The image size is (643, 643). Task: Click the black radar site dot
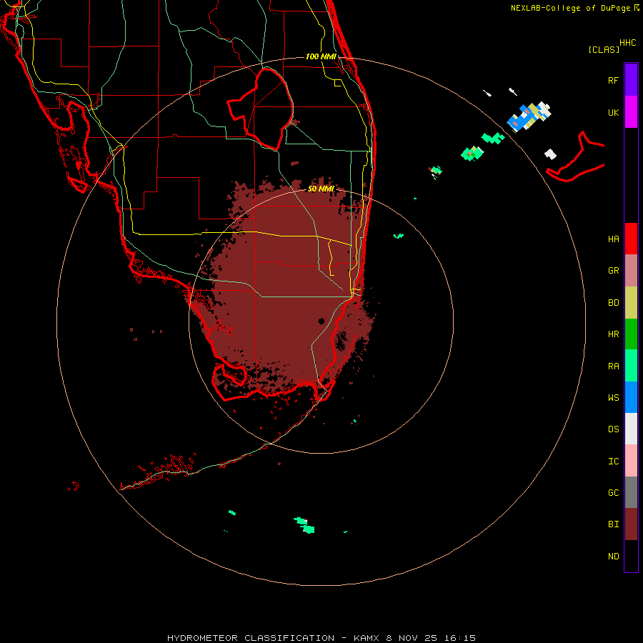321,321
